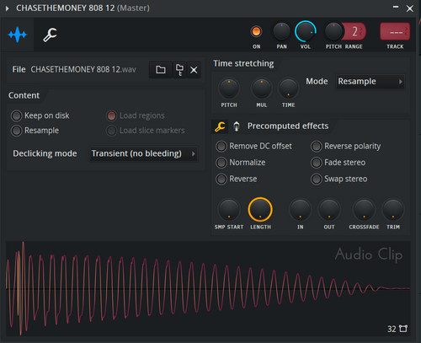This screenshot has height=343, width=421.
Task: Click the yellow wrench precomputed effects icon
Action: 220,126
